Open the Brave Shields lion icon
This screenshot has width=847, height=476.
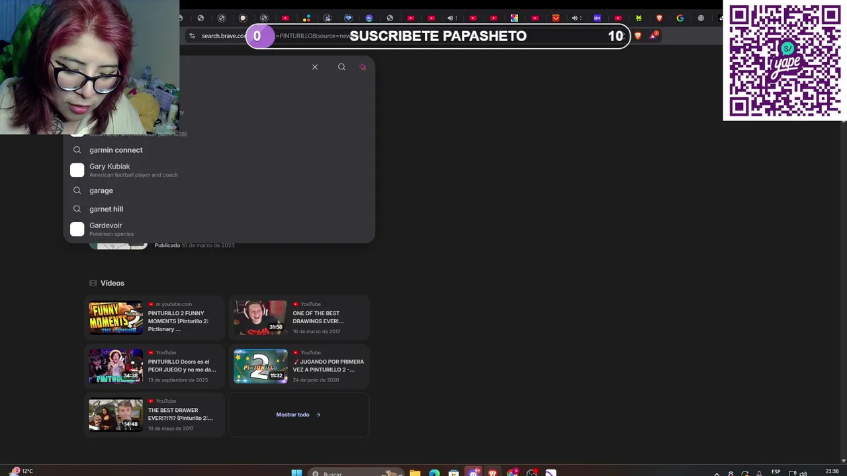[x=638, y=36]
